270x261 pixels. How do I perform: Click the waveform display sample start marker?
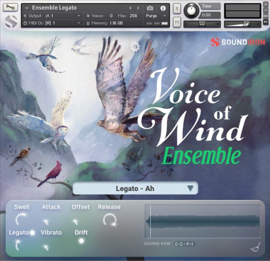point(150,221)
